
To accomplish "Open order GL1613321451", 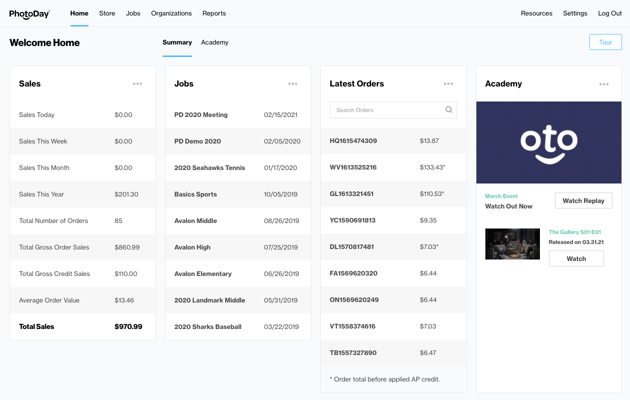I will click(x=352, y=193).
